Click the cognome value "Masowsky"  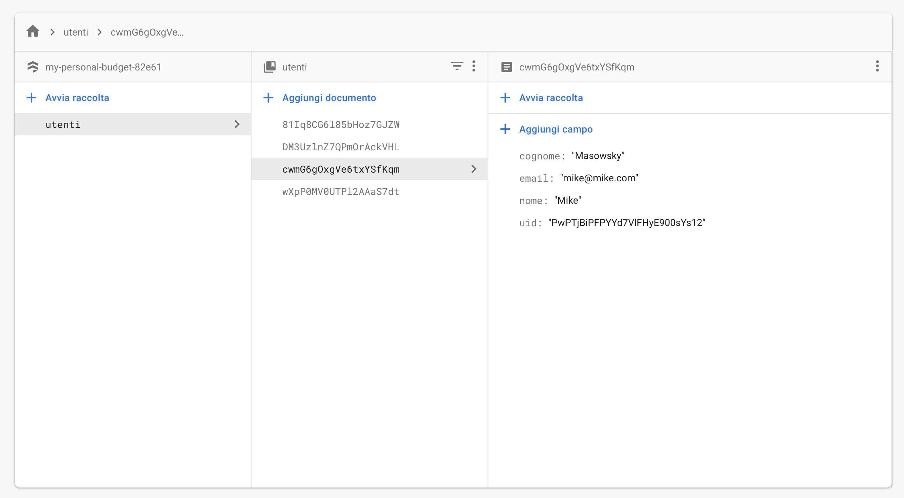pyautogui.click(x=598, y=156)
